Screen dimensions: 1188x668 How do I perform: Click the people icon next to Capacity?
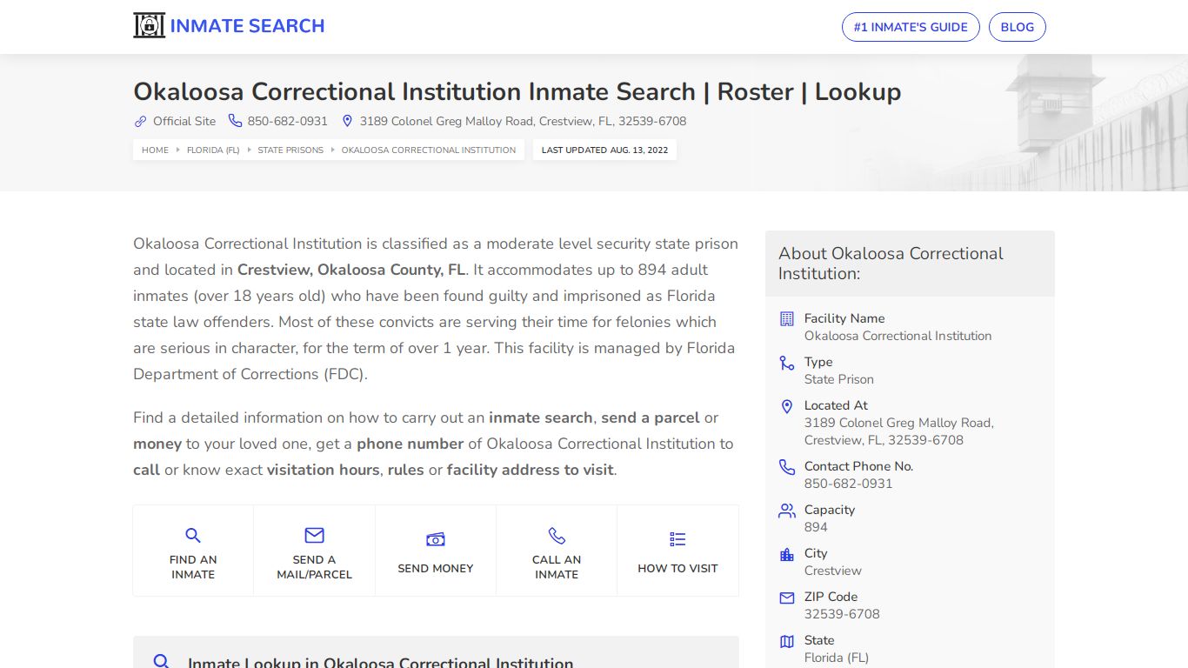787,511
